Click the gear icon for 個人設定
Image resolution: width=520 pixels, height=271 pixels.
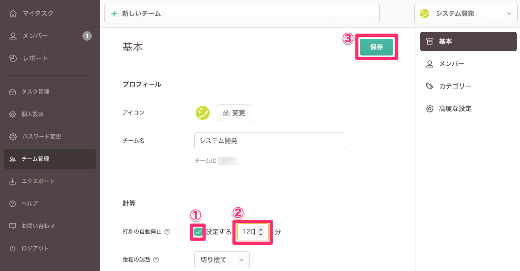(x=13, y=114)
